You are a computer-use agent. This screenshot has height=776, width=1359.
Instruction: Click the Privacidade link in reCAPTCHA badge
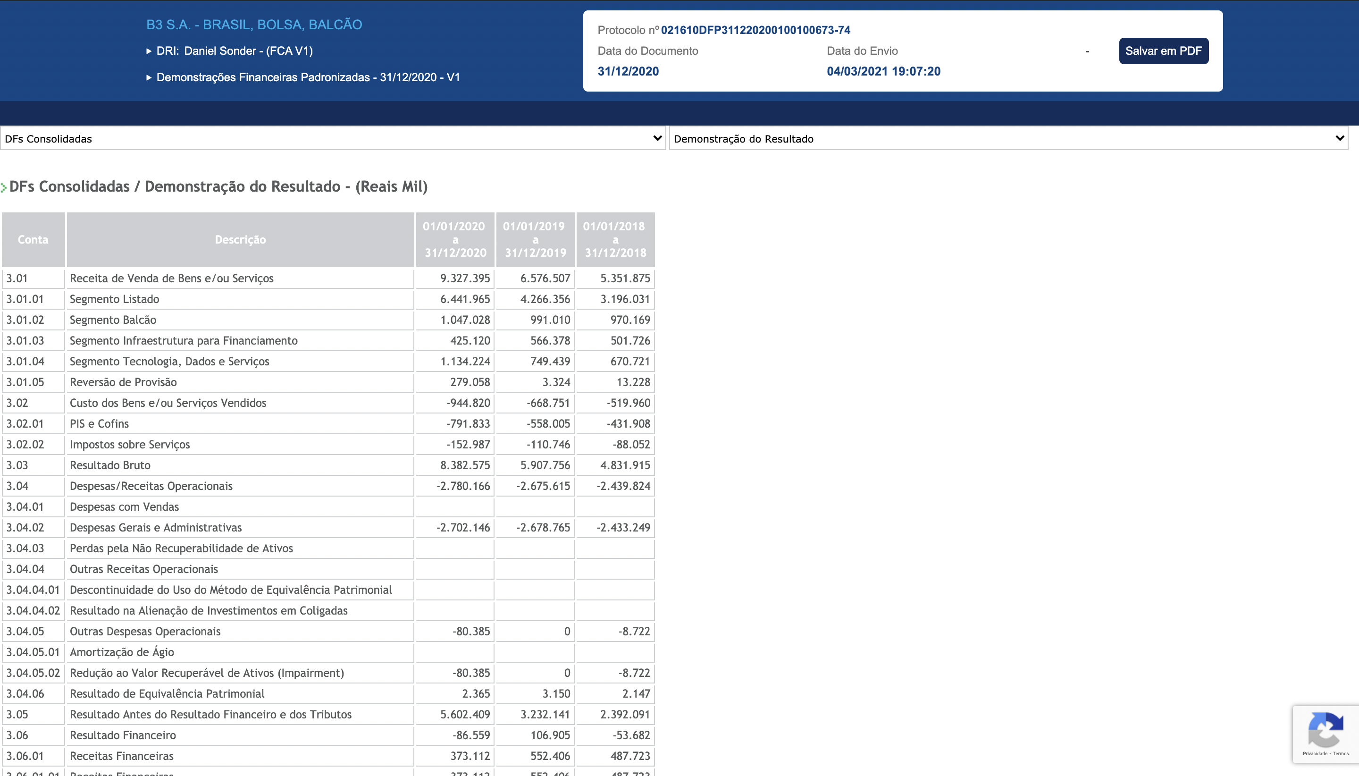(x=1314, y=754)
